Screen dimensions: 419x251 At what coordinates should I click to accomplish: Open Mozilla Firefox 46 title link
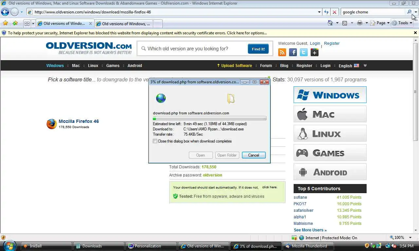79,121
